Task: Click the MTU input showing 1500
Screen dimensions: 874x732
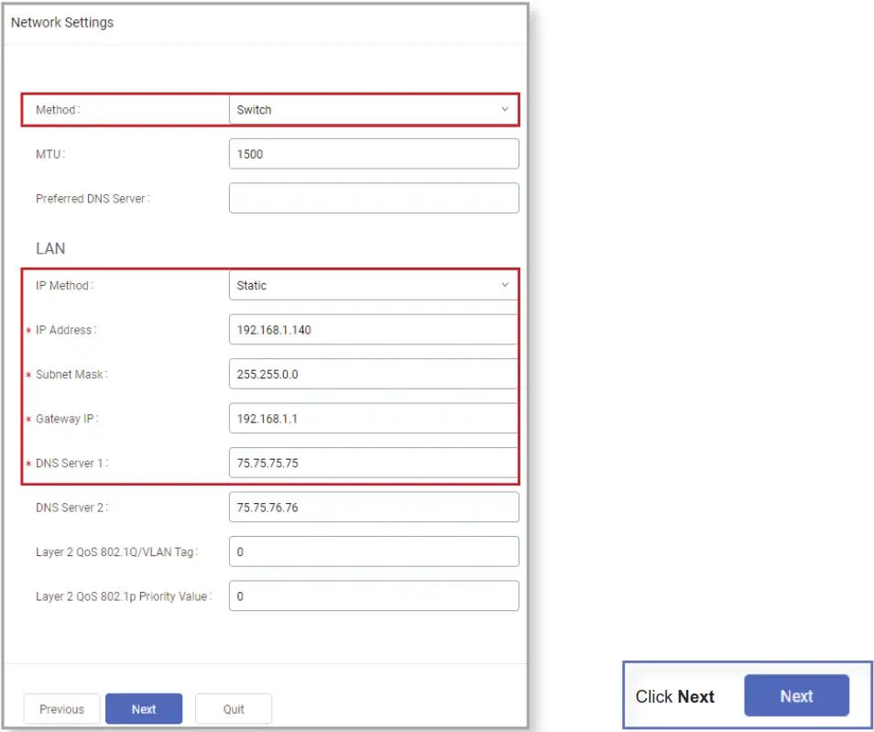Action: click(x=374, y=154)
